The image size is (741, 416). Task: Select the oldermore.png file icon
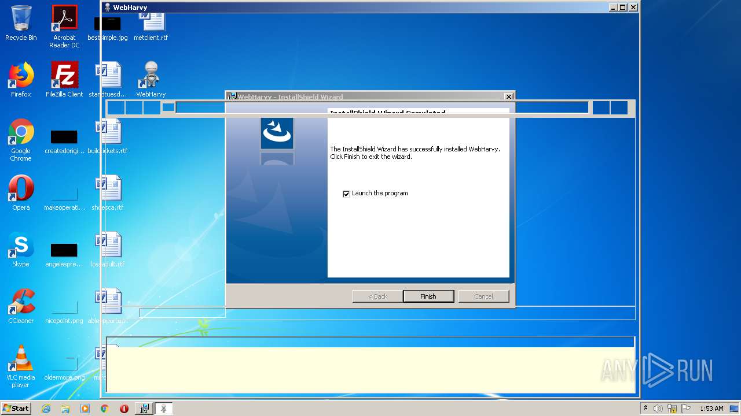[64, 369]
